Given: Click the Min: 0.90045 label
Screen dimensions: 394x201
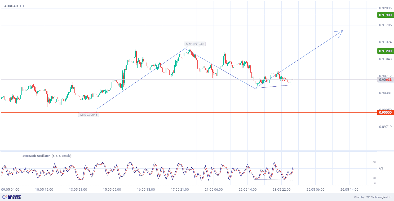Looking at the screenshot, I should tap(88, 115).
